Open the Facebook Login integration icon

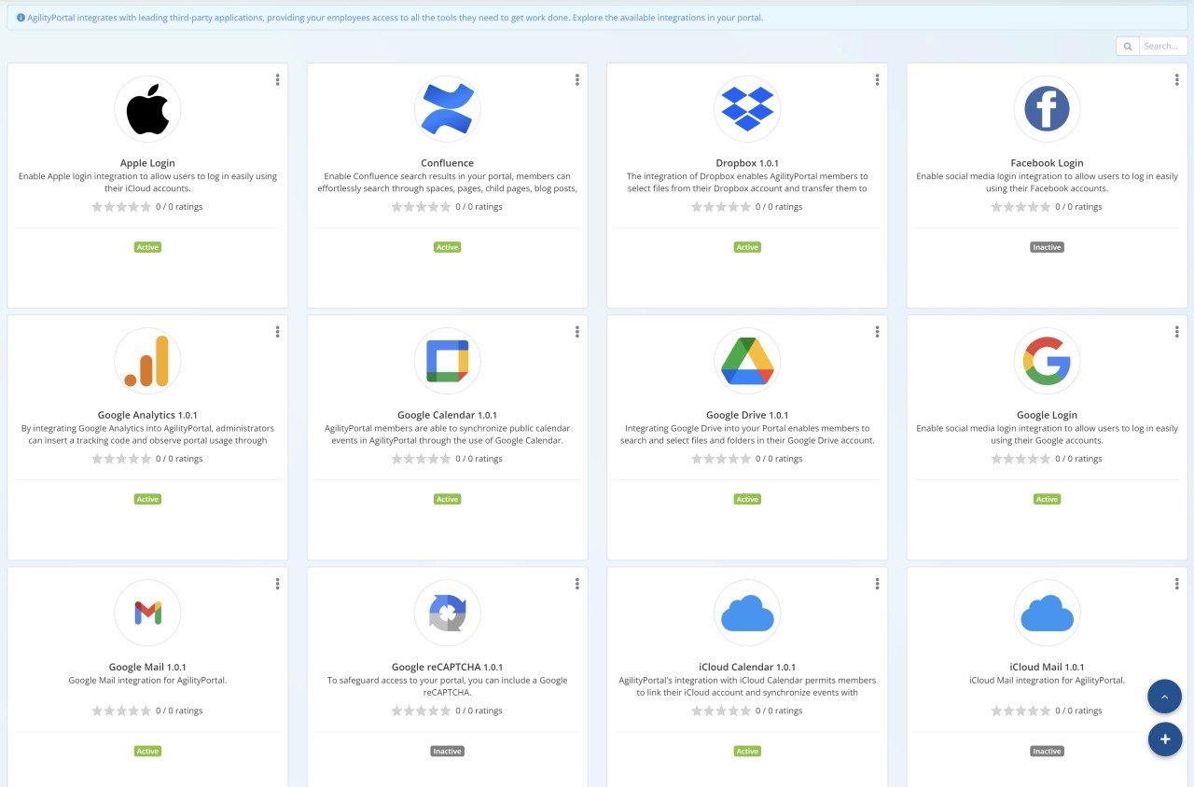click(1047, 108)
